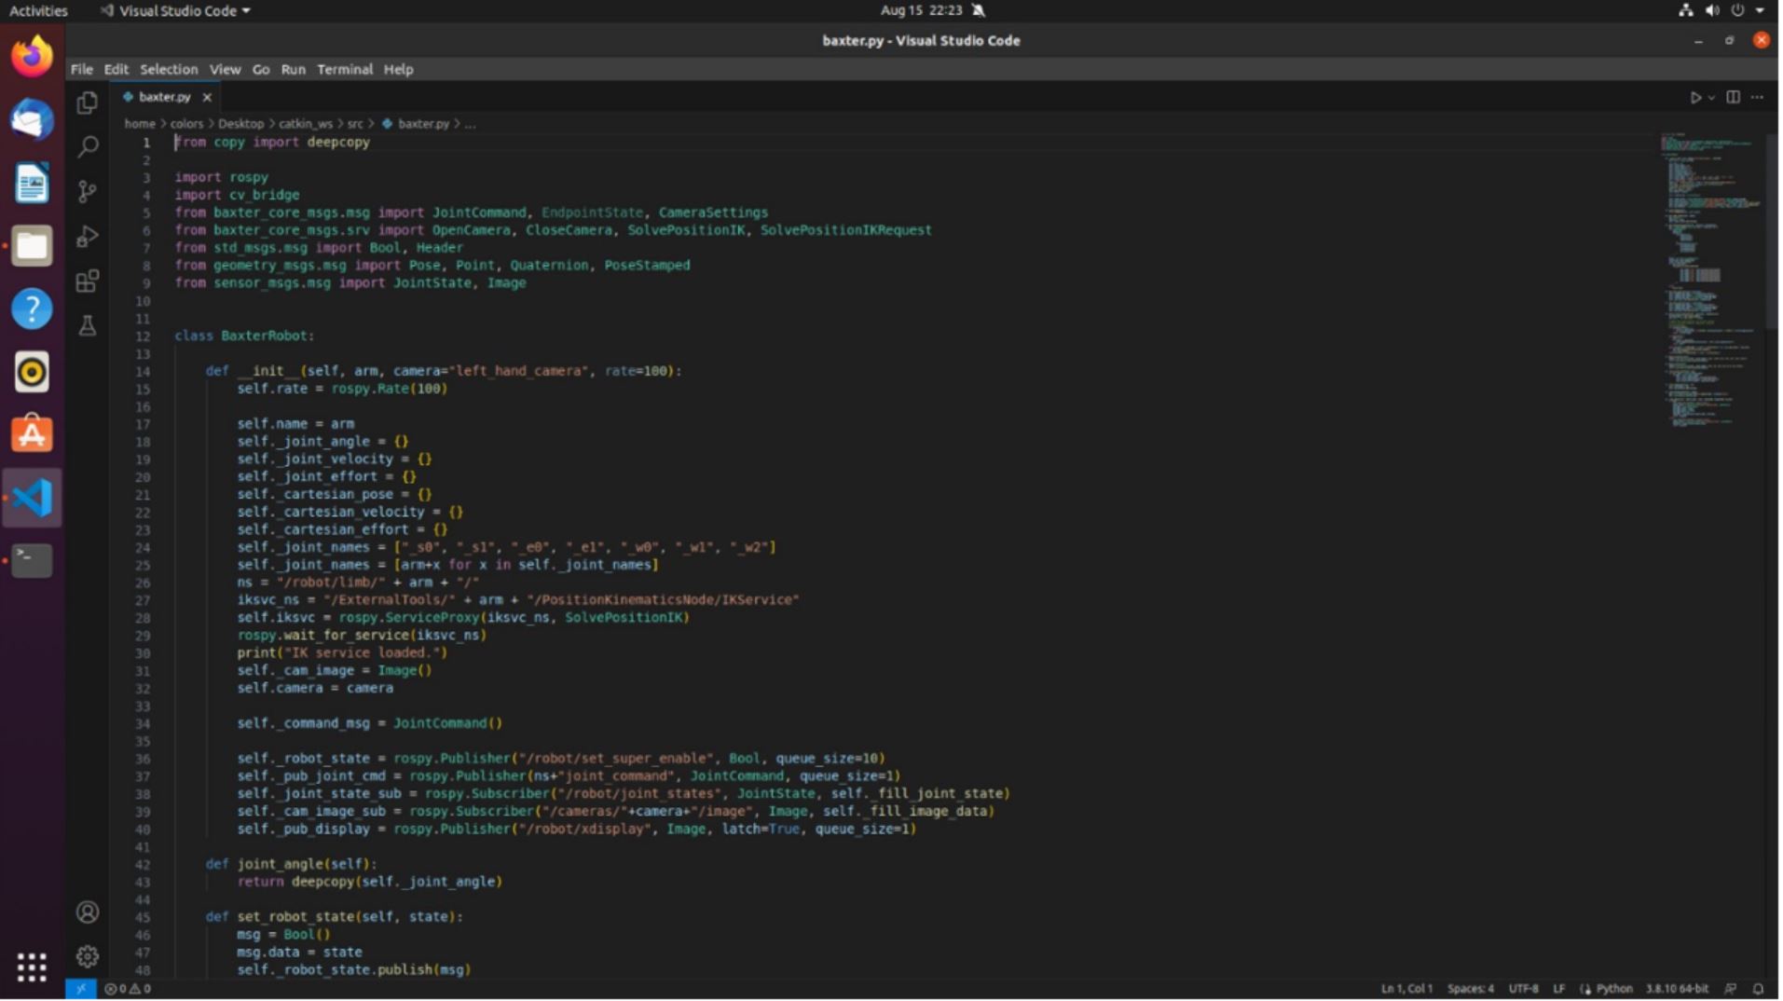Click the code minimap

pyautogui.click(x=1711, y=280)
